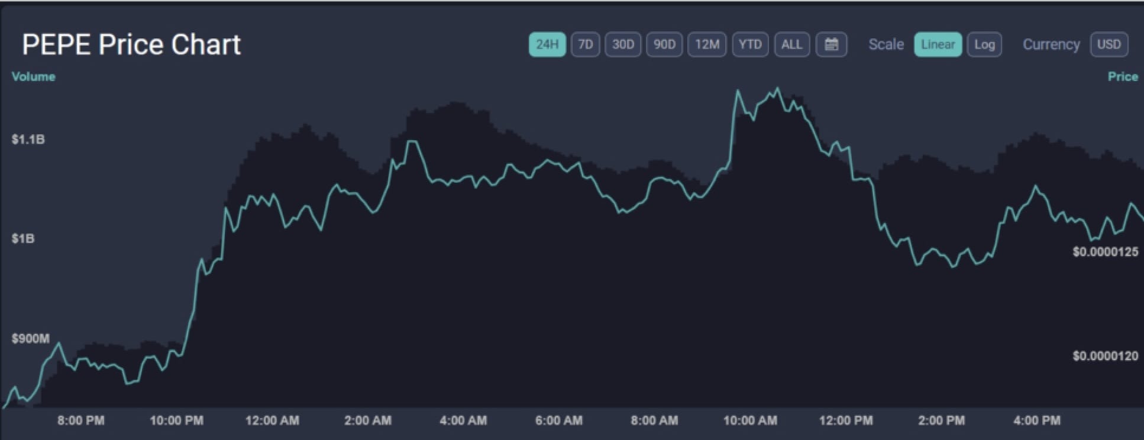Show year-to-date with YTD button
The height and width of the screenshot is (440, 1144).
750,44
